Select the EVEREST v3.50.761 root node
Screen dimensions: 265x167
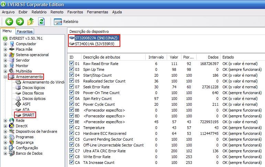tap(26, 38)
